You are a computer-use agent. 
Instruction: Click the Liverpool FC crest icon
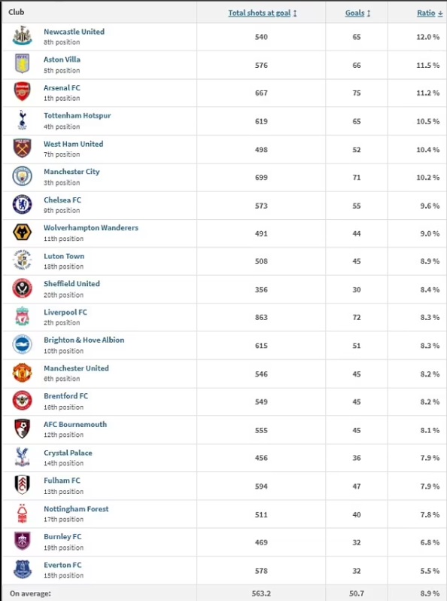[23, 316]
